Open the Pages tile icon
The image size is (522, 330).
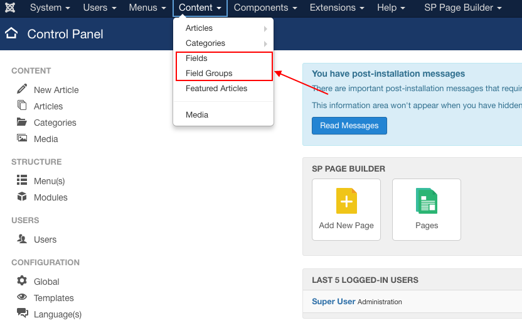tap(427, 202)
